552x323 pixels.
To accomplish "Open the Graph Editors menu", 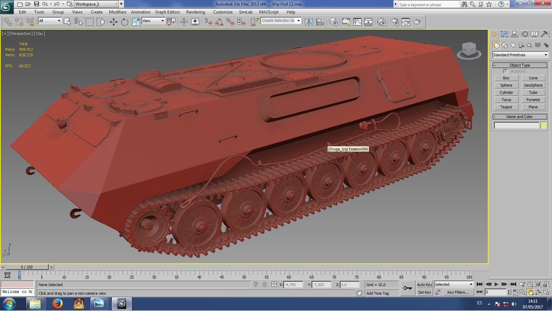I will tap(167, 12).
